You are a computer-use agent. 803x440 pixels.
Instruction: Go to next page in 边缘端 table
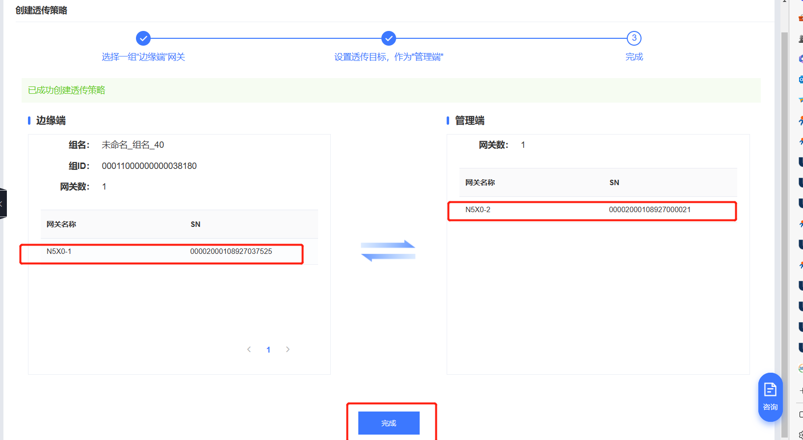pos(288,350)
